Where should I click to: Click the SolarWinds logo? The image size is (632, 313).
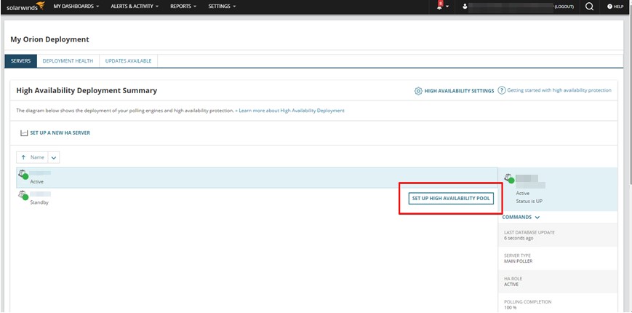(x=23, y=7)
